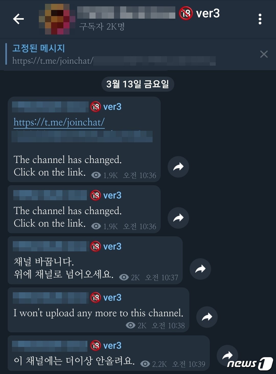Tap the 구독자 2K명 subscriber count
276x374 pixels.
(x=102, y=26)
